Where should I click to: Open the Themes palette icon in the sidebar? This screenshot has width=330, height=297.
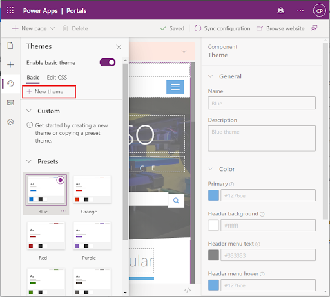pyautogui.click(x=10, y=84)
